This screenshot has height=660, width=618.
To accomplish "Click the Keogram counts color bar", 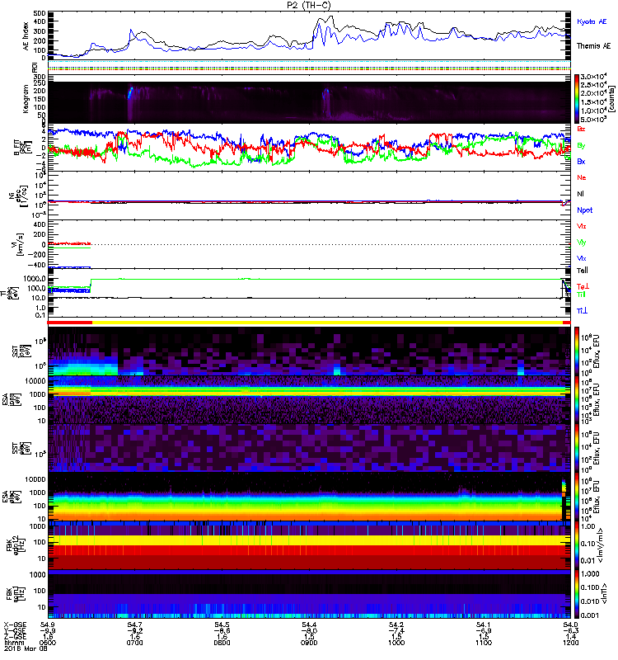I will tap(577, 99).
